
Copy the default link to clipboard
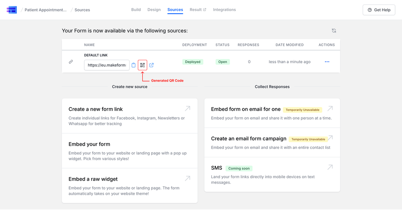click(134, 65)
